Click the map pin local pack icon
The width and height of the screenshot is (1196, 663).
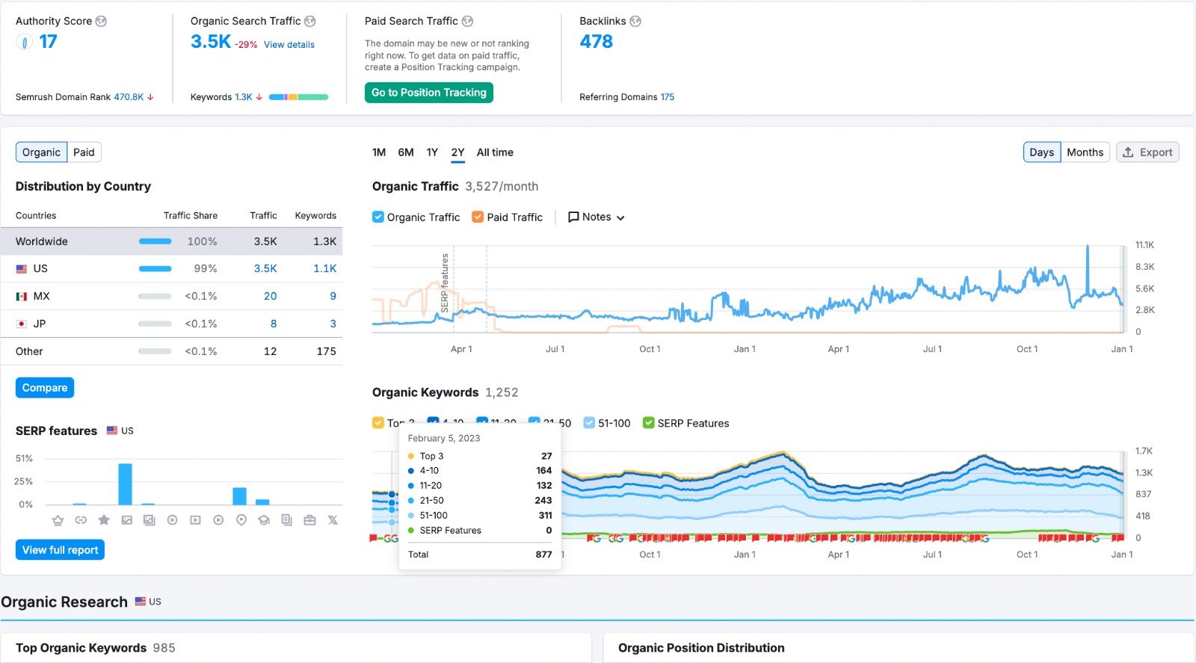point(241,520)
